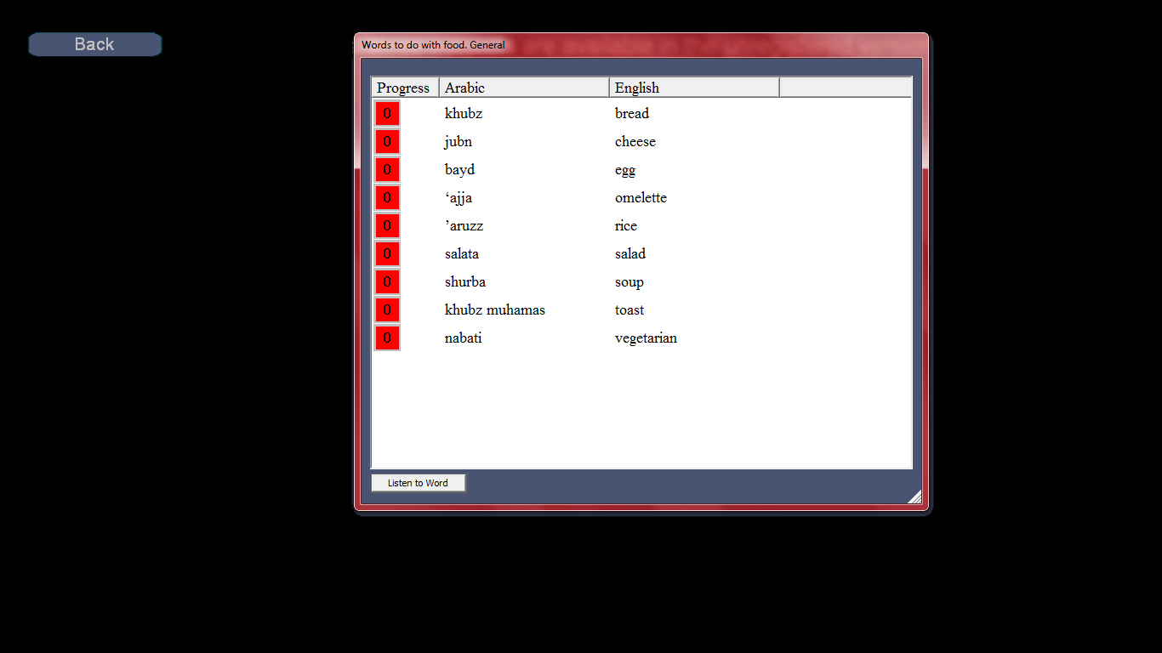Click the progress indicator in the vegetarian row
Image resolution: width=1162 pixels, height=653 pixels.
tap(387, 338)
